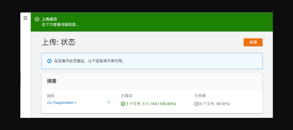Open the hamburger navigation menu

(x=26, y=18)
